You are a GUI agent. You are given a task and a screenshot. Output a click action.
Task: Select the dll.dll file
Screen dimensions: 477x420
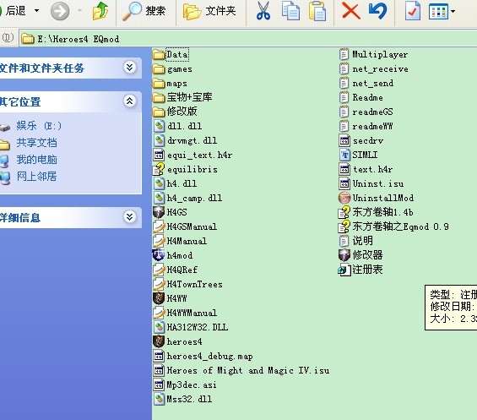[177, 126]
